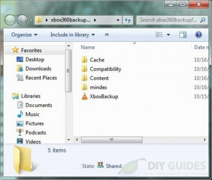Image resolution: width=212 pixels, height=180 pixels.
Task: Click the Back navigation arrow
Action: 10,20
